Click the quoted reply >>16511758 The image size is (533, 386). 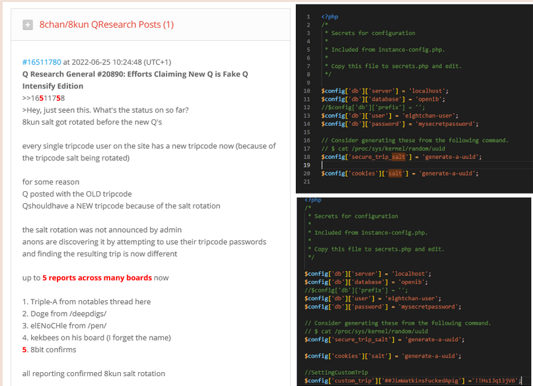click(44, 98)
